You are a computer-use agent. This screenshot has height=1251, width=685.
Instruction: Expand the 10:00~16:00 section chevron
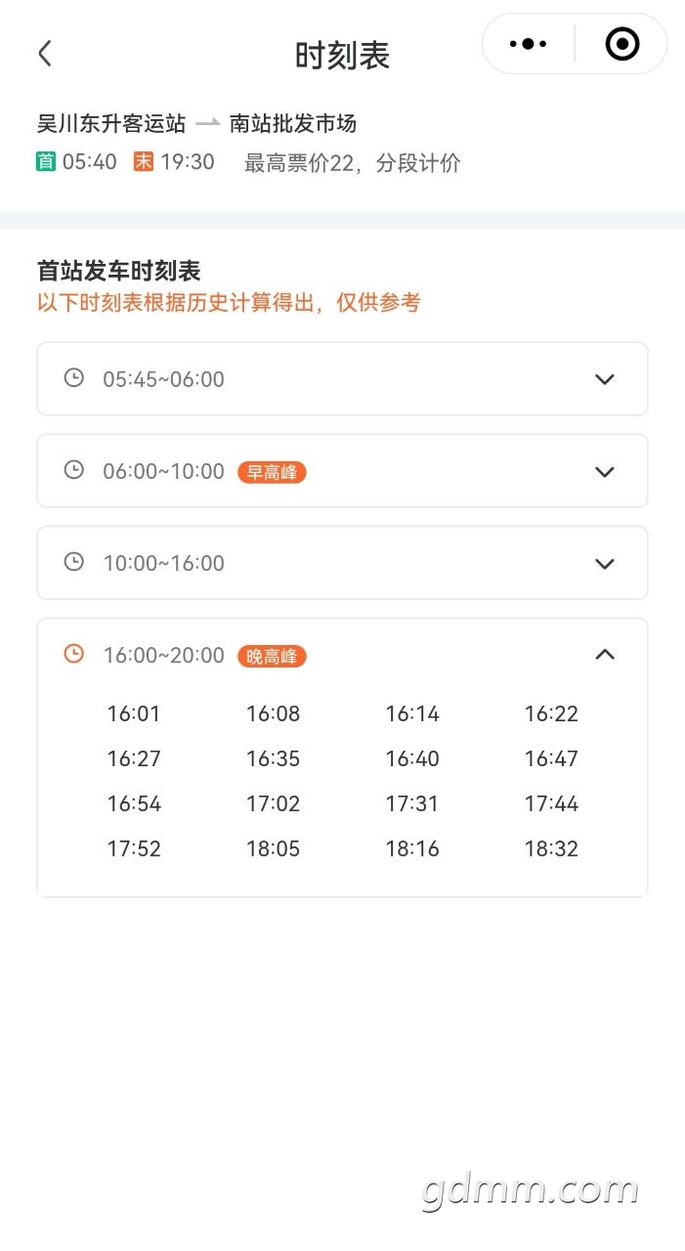(605, 563)
